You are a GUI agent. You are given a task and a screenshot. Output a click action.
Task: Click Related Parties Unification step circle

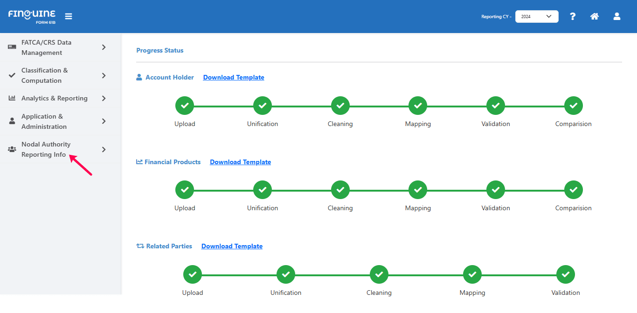(286, 275)
